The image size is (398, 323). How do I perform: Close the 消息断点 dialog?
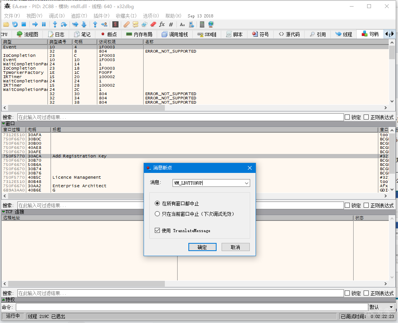[x=250, y=168]
